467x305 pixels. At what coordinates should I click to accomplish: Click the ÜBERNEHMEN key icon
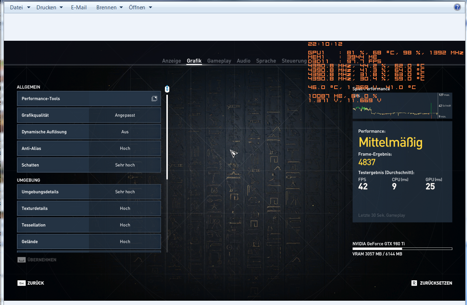point(21,260)
